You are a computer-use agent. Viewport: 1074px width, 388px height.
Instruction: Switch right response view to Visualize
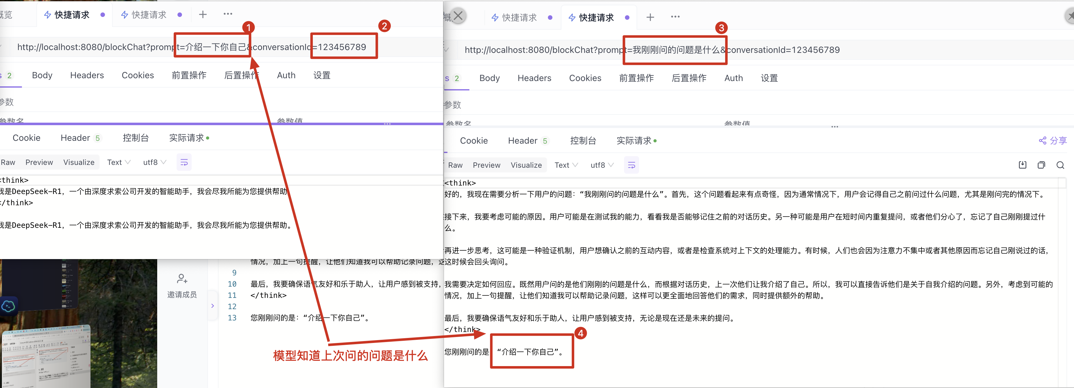tap(526, 165)
